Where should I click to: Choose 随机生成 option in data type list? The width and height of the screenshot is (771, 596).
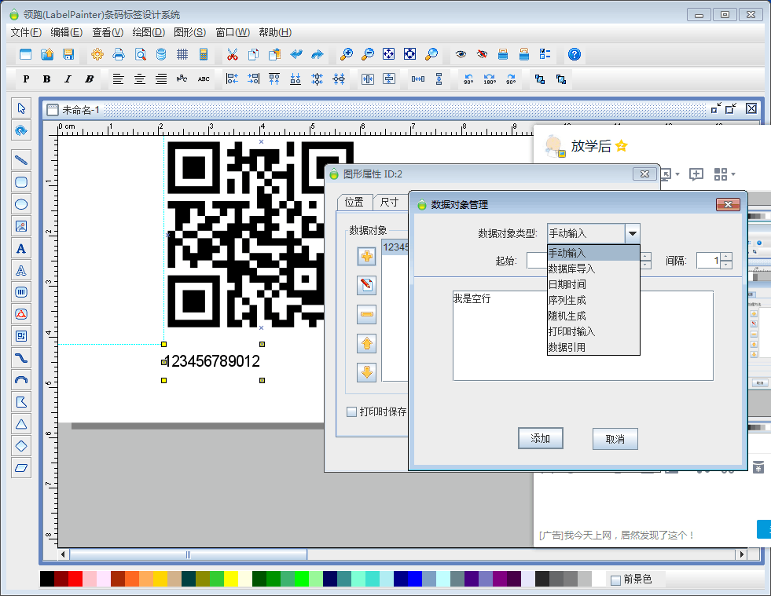(593, 316)
